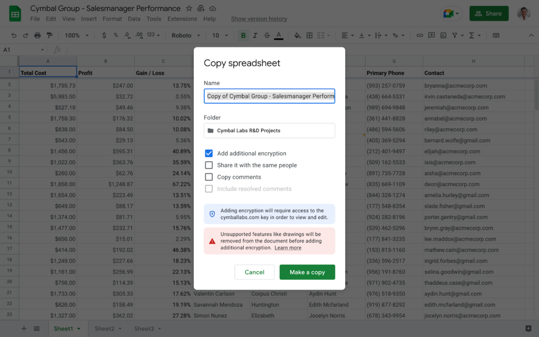
Task: Click decrease decimal places icon
Action: pyautogui.click(x=127, y=35)
